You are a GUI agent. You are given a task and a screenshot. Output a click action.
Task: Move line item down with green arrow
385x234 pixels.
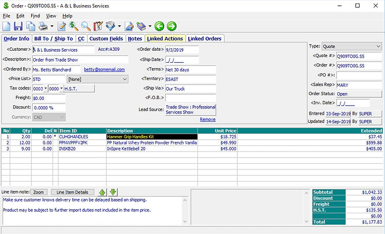click(113, 192)
